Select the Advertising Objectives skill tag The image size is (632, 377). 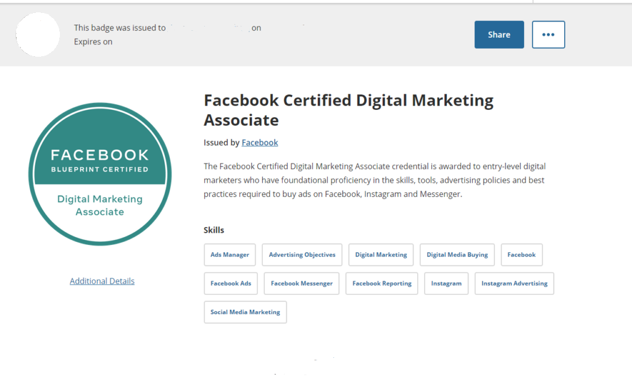(x=302, y=254)
